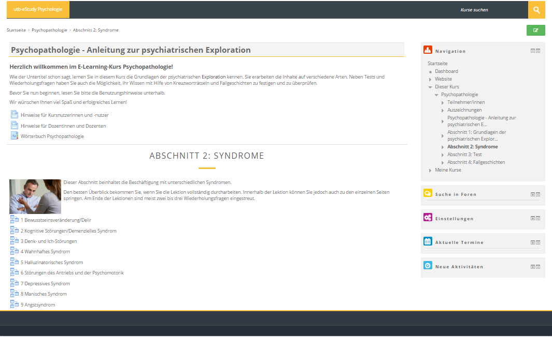552x337 pixels.
Task: Collapse the Dieser Kurs node arrow
Action: [430, 87]
